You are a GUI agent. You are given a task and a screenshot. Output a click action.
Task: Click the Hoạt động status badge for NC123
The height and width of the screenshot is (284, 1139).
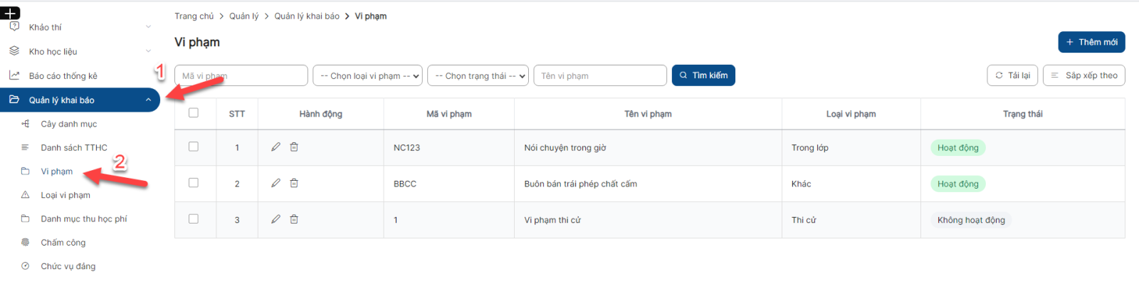tap(957, 148)
